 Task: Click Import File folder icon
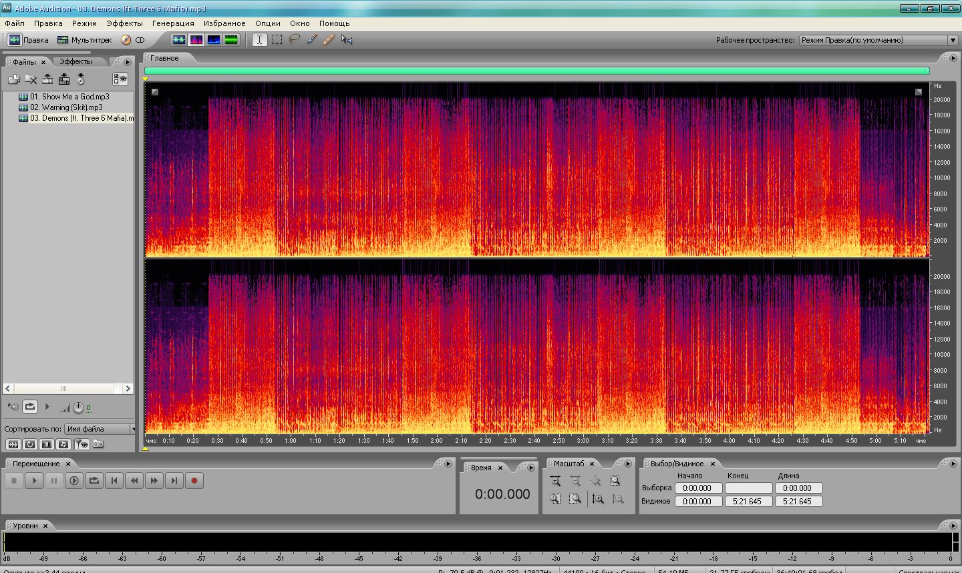(x=14, y=79)
